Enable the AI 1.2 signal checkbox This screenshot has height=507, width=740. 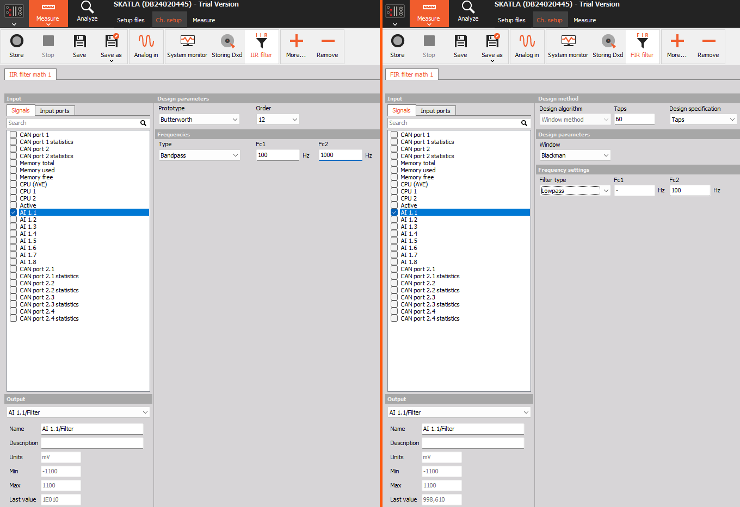click(13, 220)
